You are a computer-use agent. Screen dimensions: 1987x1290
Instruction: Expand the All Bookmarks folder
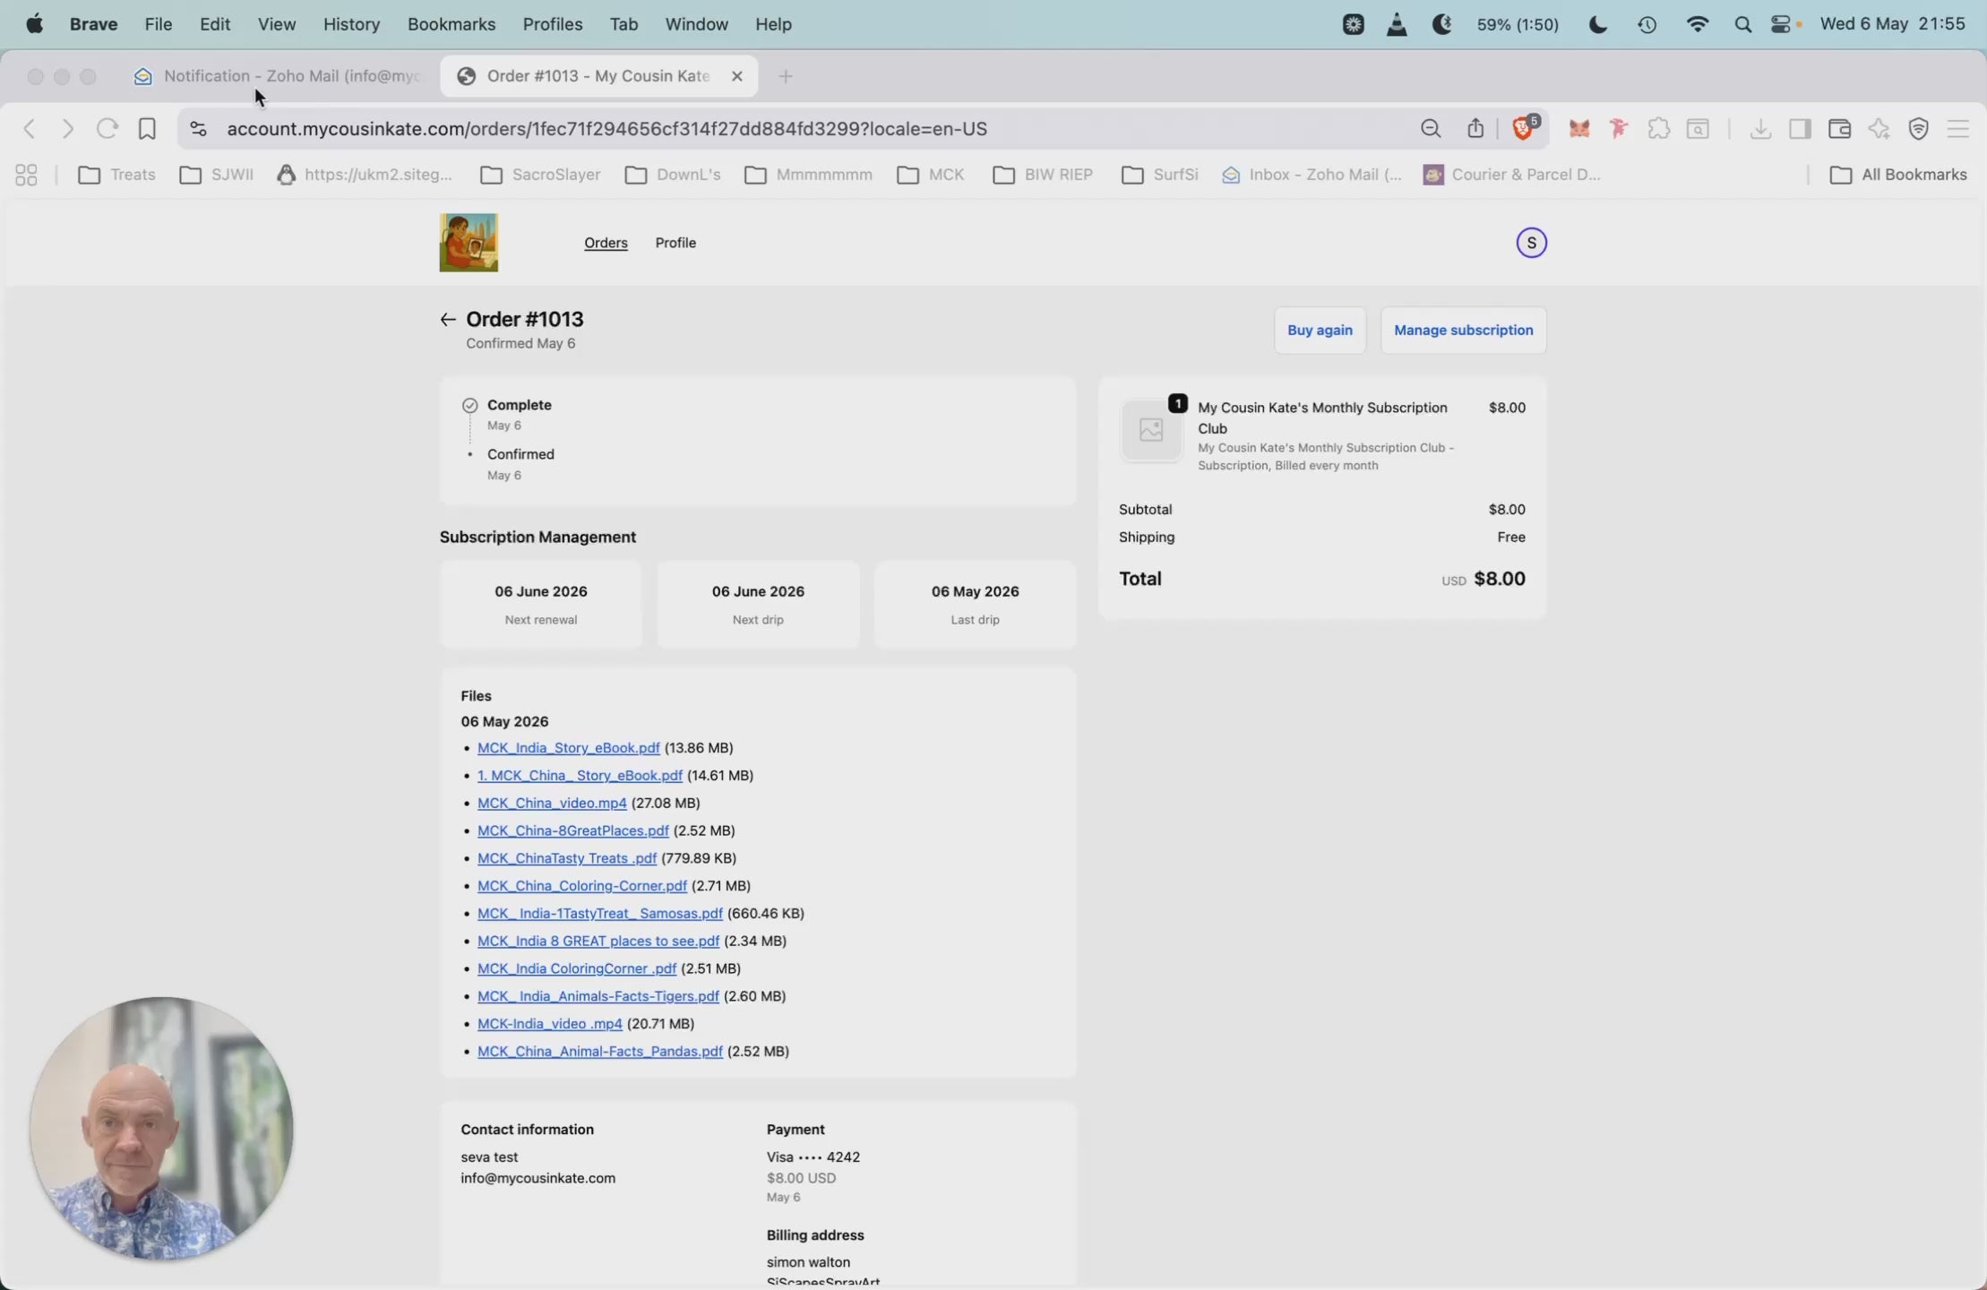(1898, 175)
